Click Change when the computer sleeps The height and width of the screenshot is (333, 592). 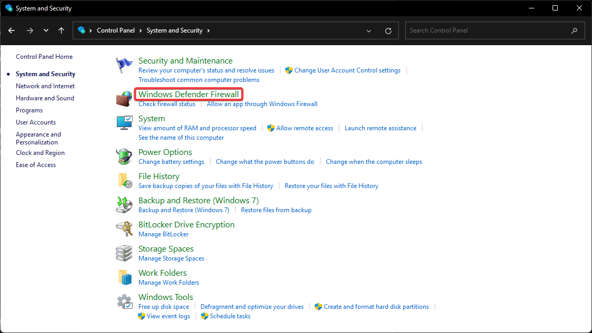[x=374, y=162]
